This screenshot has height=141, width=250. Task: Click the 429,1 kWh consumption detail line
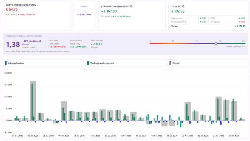tap(20, 14)
